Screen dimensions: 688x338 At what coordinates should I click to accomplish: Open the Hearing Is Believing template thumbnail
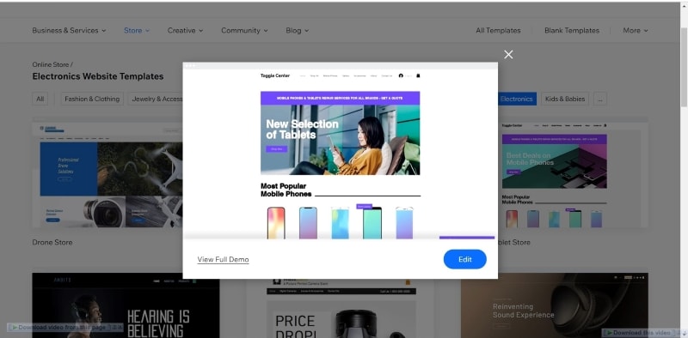[126, 305]
